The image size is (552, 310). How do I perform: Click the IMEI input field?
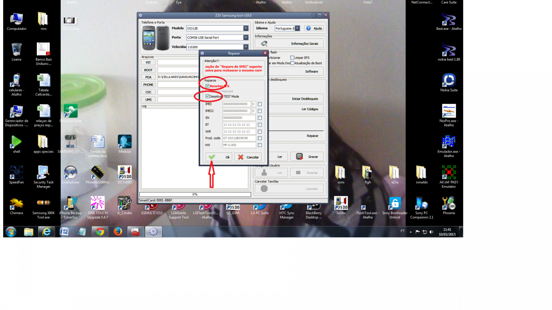236,104
